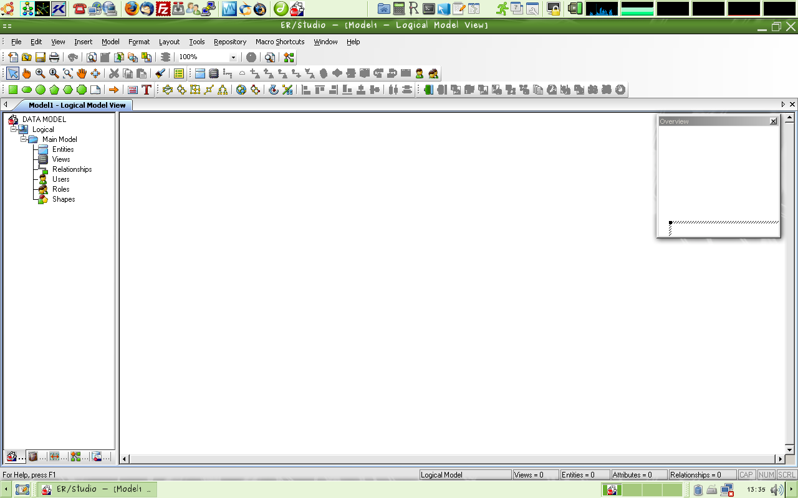This screenshot has height=498, width=798.
Task: Select the Model1 - Logical Model View tab
Action: (77, 105)
